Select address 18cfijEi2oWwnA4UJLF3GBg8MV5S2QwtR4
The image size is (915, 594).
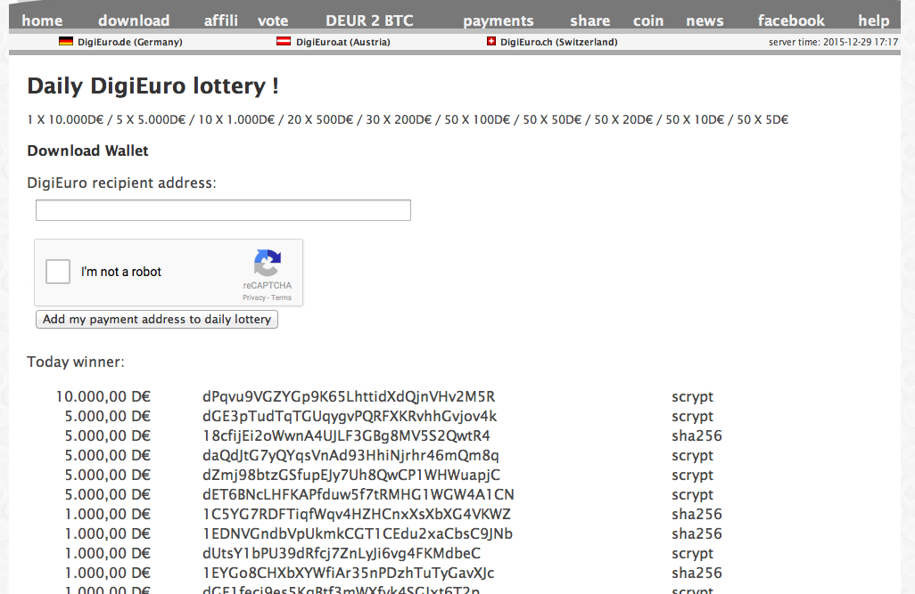tap(346, 436)
